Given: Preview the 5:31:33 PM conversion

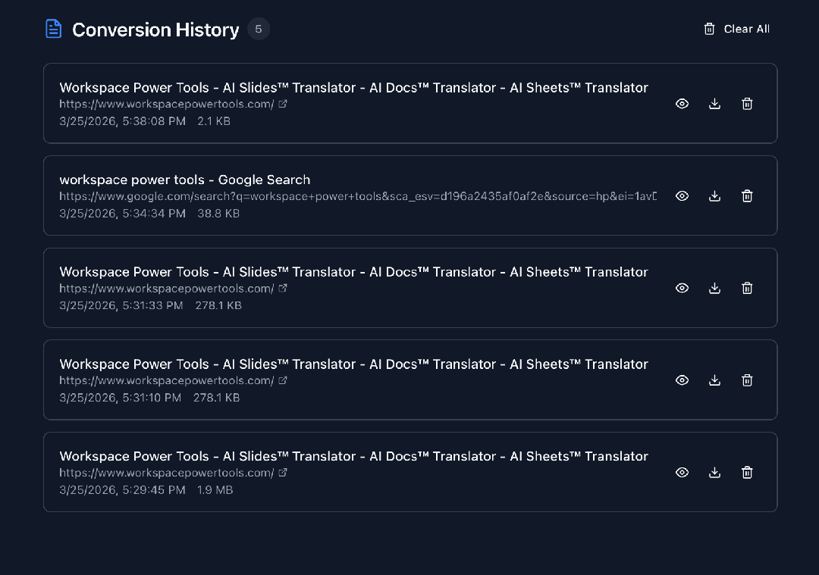Looking at the screenshot, I should coord(682,288).
